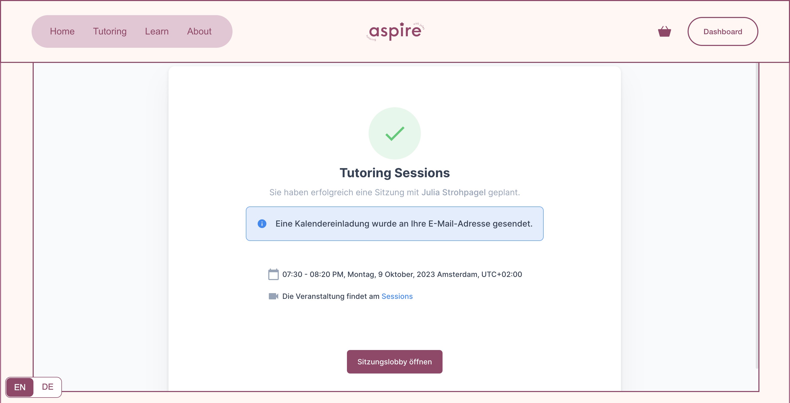This screenshot has height=403, width=790.
Task: Click the blue info icon in notice
Action: click(x=262, y=224)
